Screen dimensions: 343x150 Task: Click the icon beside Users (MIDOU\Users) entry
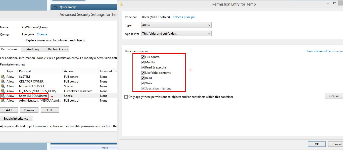point(3,96)
